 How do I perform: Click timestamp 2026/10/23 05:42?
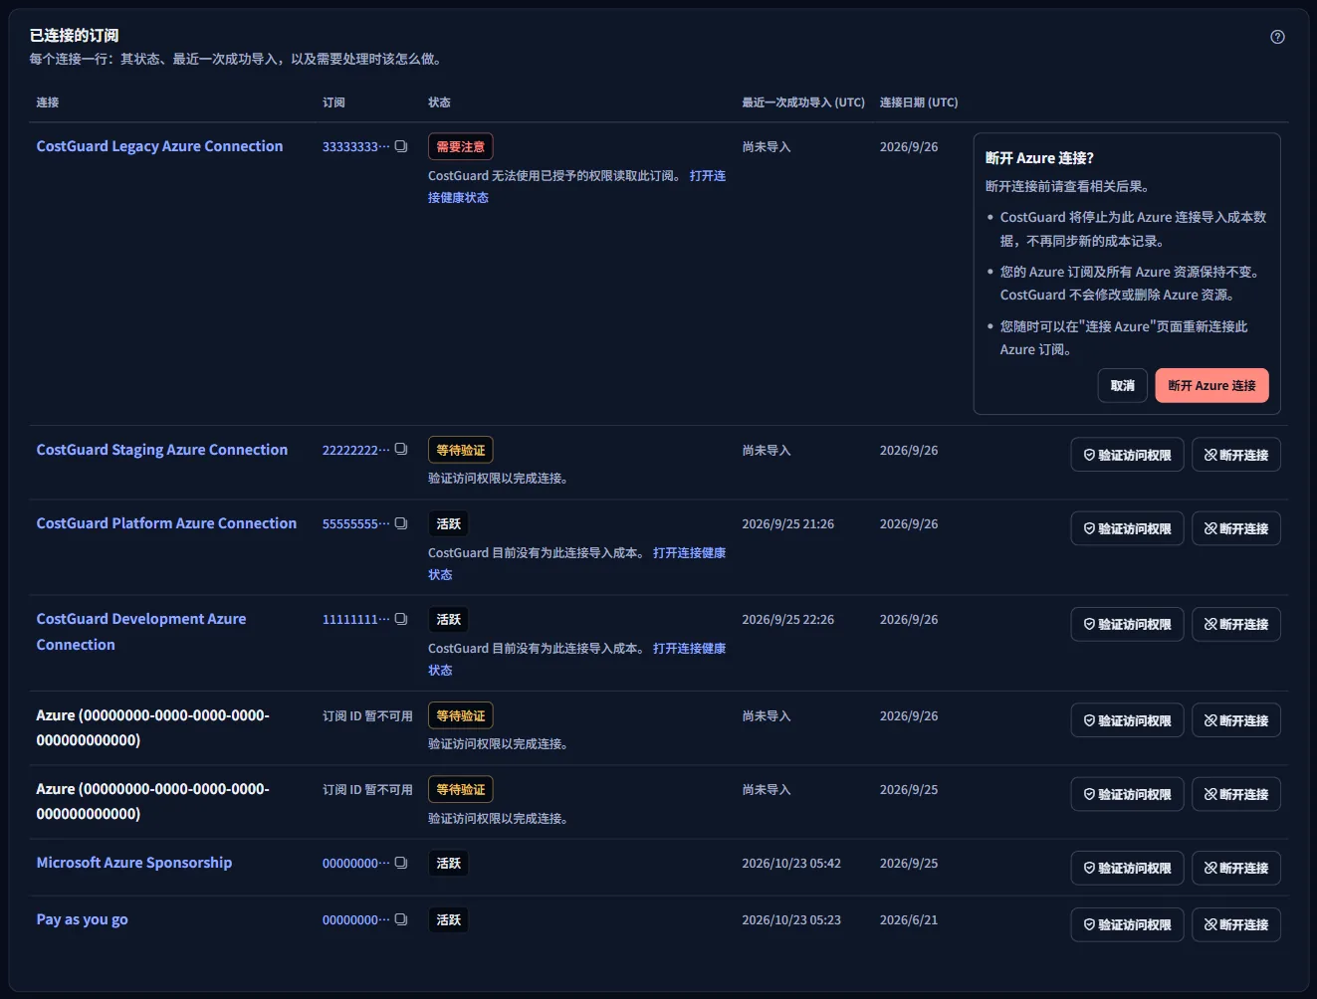tap(790, 864)
